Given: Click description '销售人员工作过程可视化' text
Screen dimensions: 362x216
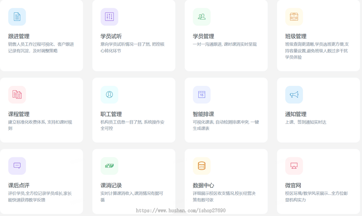Looking at the screenshot, I should tap(31, 44).
